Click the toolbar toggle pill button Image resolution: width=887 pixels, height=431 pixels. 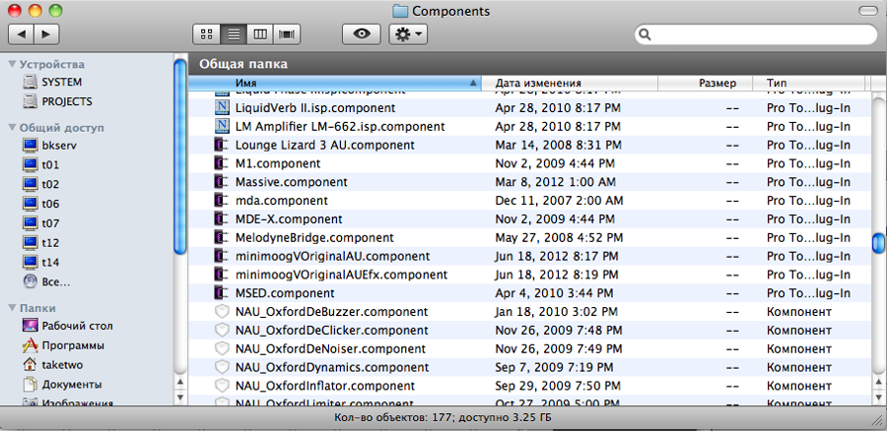click(867, 11)
